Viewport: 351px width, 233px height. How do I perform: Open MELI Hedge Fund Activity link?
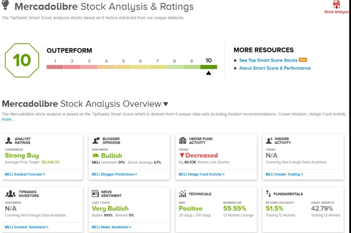point(201,174)
